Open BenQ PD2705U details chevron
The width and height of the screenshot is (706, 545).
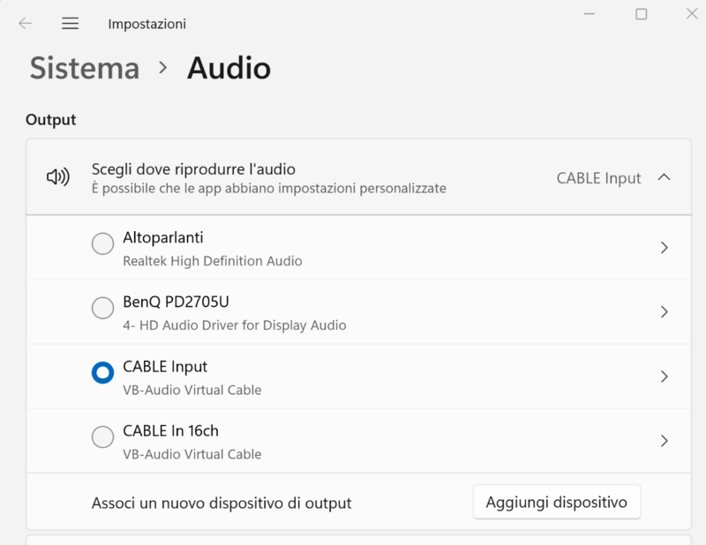click(x=665, y=312)
